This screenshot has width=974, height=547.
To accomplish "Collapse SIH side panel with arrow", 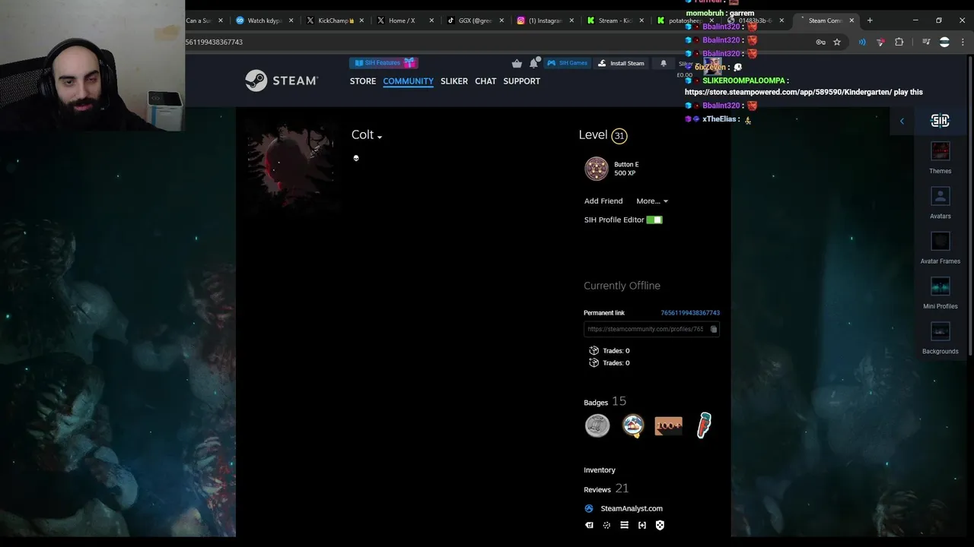I will click(x=902, y=121).
